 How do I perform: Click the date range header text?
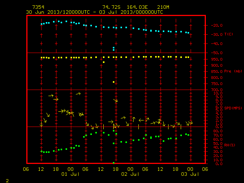click(x=95, y=12)
